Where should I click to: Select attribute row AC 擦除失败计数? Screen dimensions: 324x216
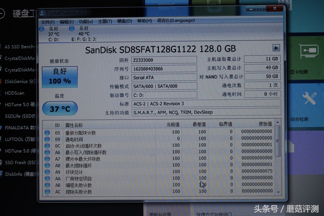[159, 191]
